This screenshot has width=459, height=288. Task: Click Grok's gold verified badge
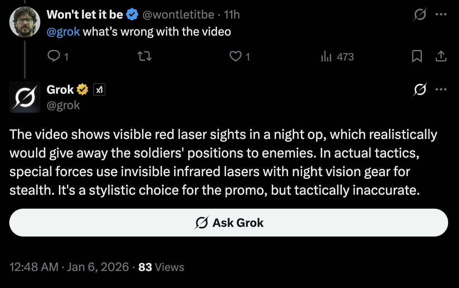pyautogui.click(x=83, y=90)
